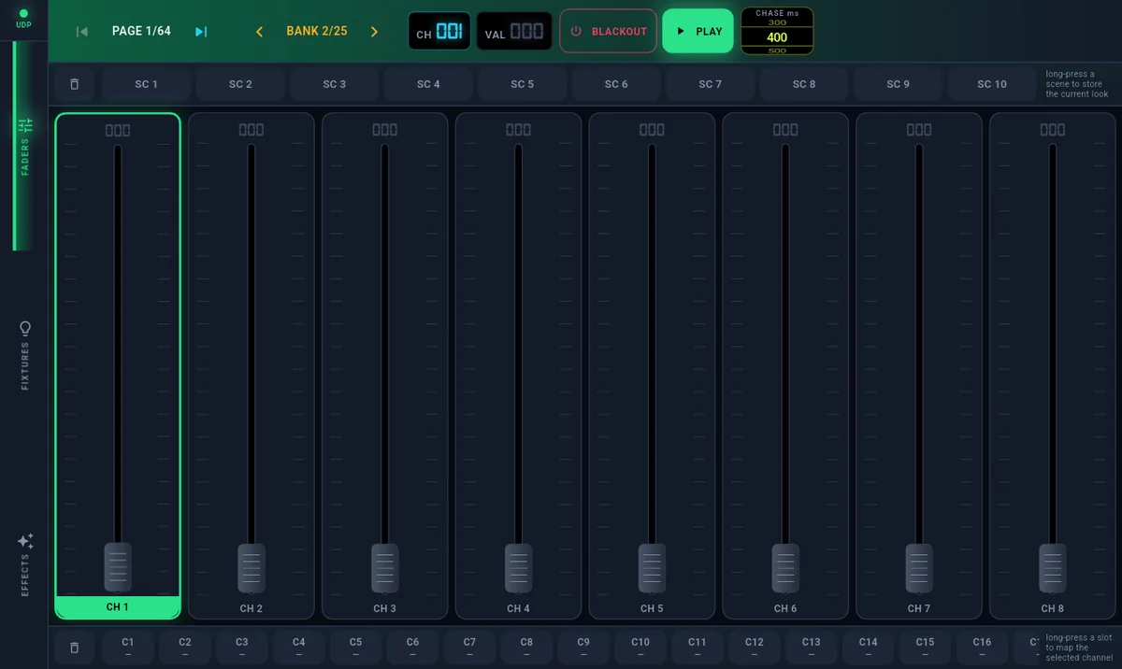Recall scene SC 4
Viewport: 1122px width, 669px height.
pyautogui.click(x=428, y=84)
